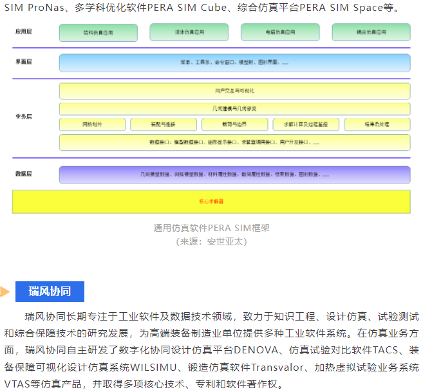Click the yellow 核心求解器 bar
This screenshot has height=392, width=423.
(211, 201)
